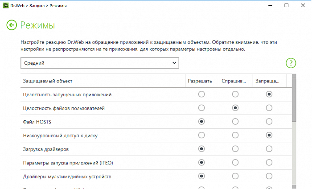
Task: Select Спрашивать for Целостность файлов пользователей
Action: [235, 108]
